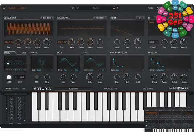
Task: Click the Oscillator 2 Wave knob
Action: [72, 42]
